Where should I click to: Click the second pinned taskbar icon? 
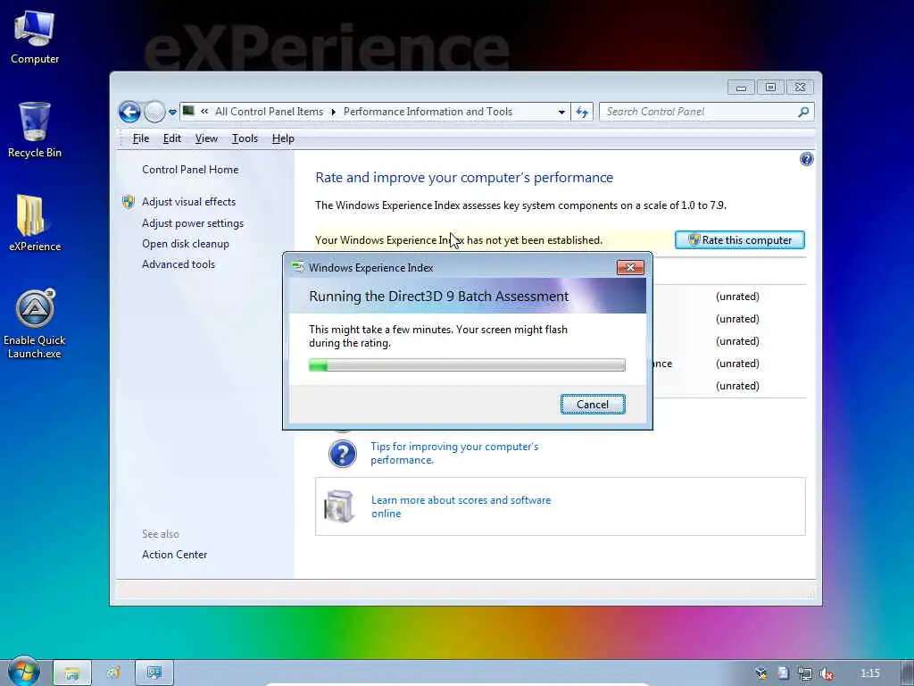113,673
